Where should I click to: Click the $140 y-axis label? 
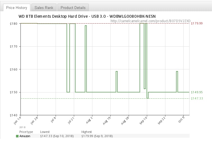[13, 115]
